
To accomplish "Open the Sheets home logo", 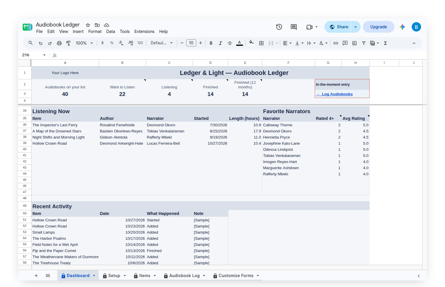I will pyautogui.click(x=27, y=27).
